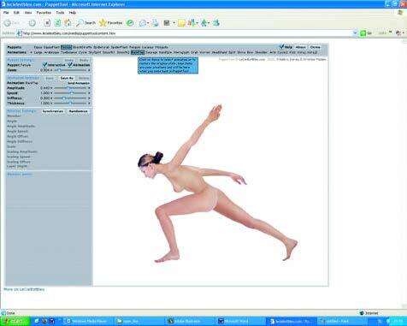Viewport: 407px width, 326px height.
Task: Open the Favorites star icon
Action: tap(103, 23)
